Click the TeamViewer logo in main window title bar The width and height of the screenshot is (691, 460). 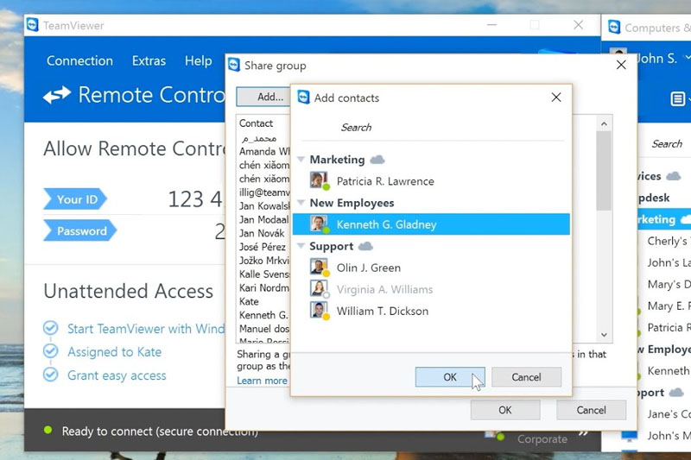[32, 25]
